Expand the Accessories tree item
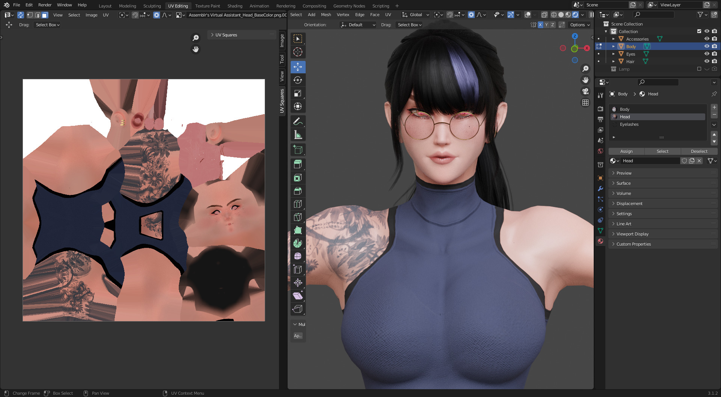 (x=614, y=39)
